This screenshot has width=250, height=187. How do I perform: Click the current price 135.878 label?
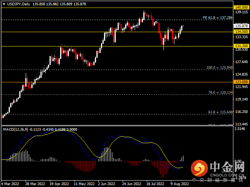pos(241,26)
